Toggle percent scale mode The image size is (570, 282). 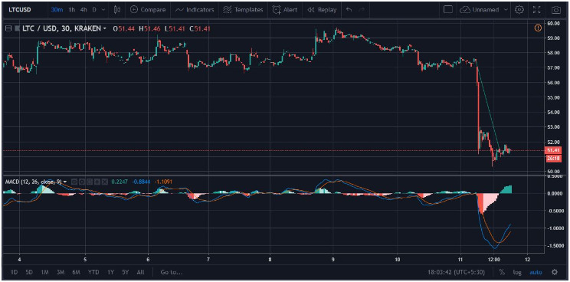502,272
